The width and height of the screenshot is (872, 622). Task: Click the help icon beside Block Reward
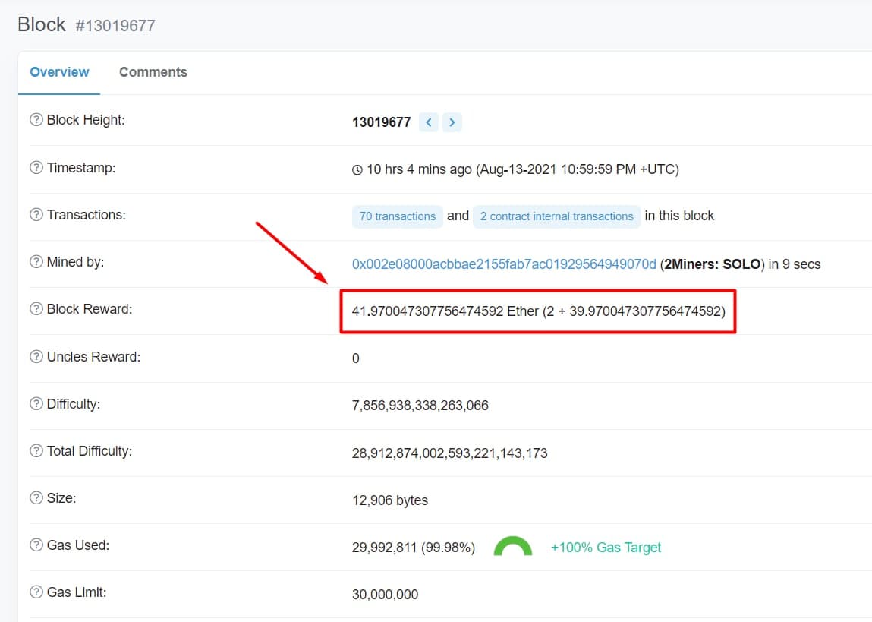36,308
